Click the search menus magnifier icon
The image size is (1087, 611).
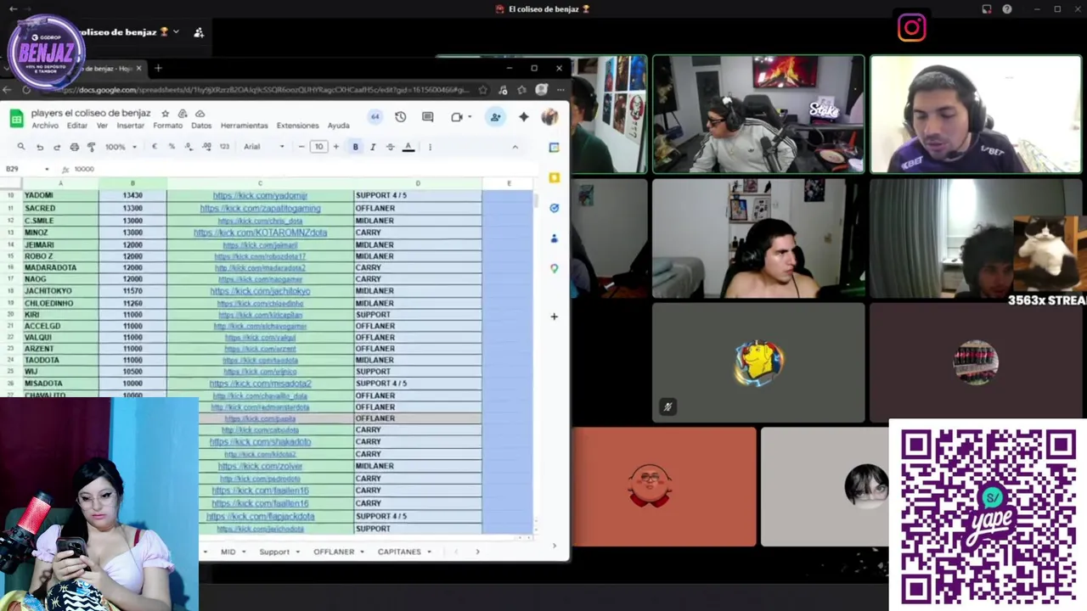(x=21, y=147)
